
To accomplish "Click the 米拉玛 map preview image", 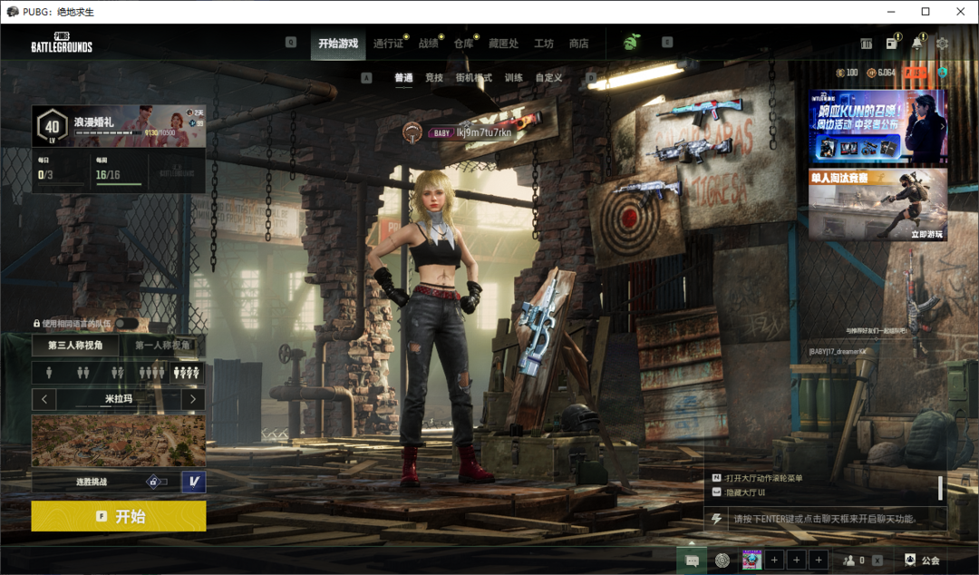I will click(x=119, y=441).
